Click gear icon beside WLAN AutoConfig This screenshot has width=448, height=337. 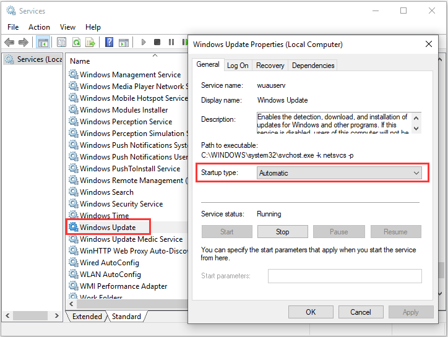(74, 274)
